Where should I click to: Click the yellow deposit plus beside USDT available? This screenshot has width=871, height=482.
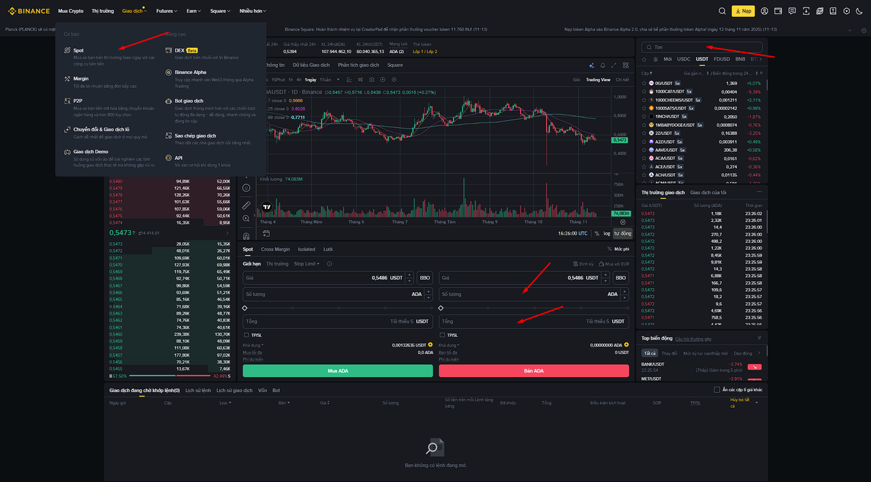430,344
